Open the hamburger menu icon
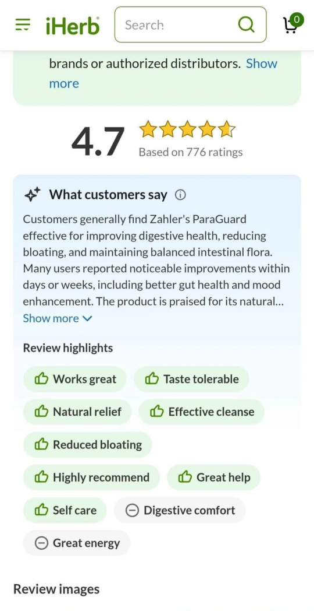This screenshot has width=314, height=611. tap(23, 24)
